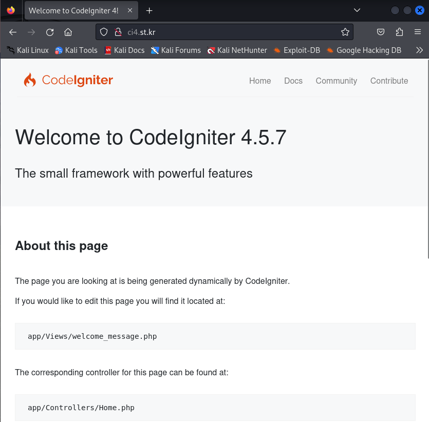Click the app/Views/welcome_message.php path text
Viewport: 429px width, 422px height.
point(92,336)
